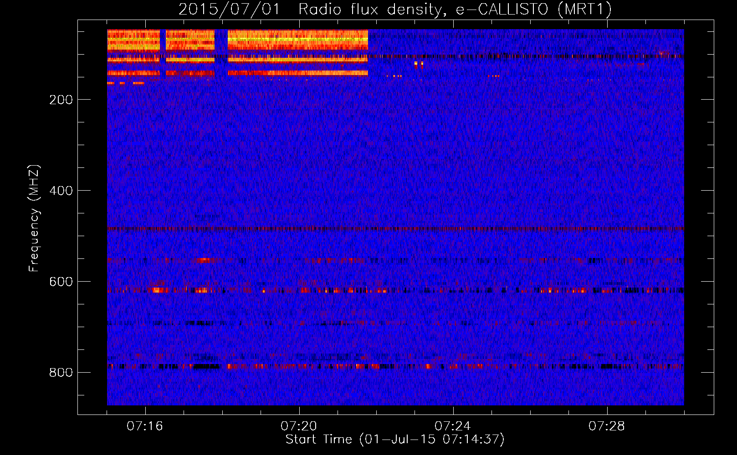Click the '400' frequency tick label
The image size is (737, 455).
(x=61, y=191)
